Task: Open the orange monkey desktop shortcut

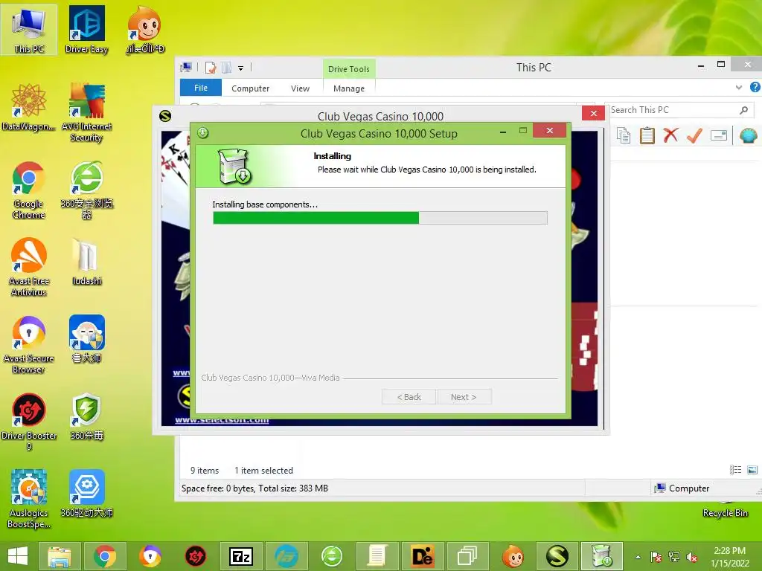Action: point(145,29)
